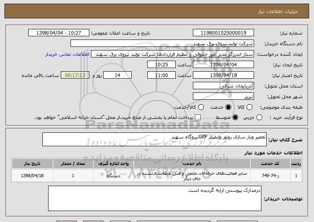Click the public announcement date field 10:27

pos(59,33)
